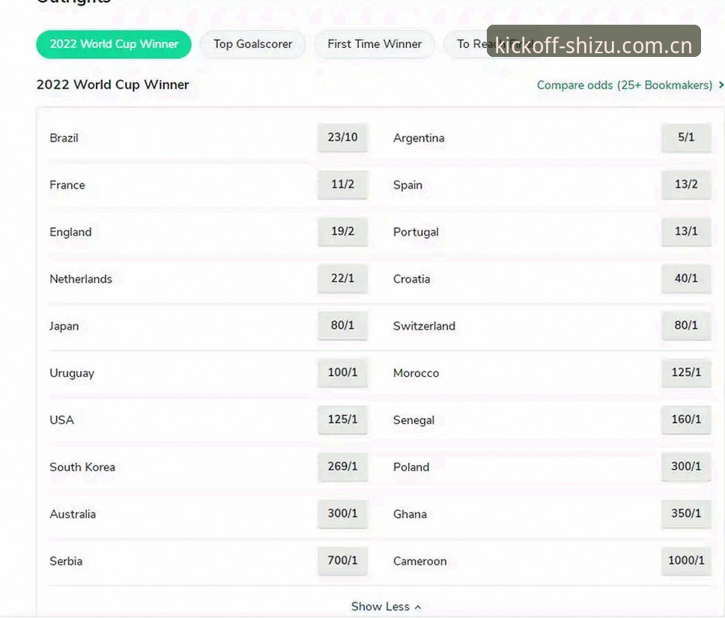Click the chevron arrow beside Compare odds
This screenshot has width=725, height=618.
click(x=721, y=85)
